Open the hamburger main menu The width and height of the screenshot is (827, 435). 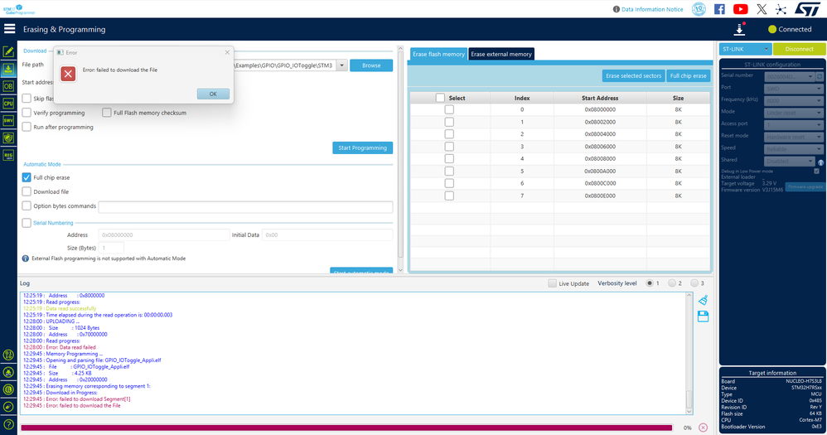tap(9, 28)
